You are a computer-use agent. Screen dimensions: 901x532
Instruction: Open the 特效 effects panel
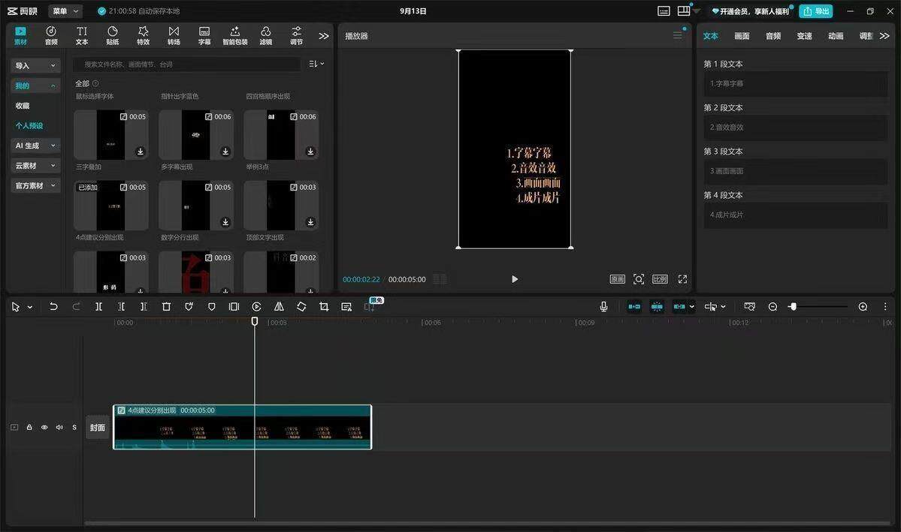coord(143,35)
